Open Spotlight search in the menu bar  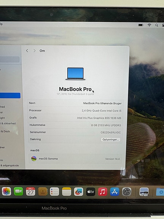tap(157, 25)
